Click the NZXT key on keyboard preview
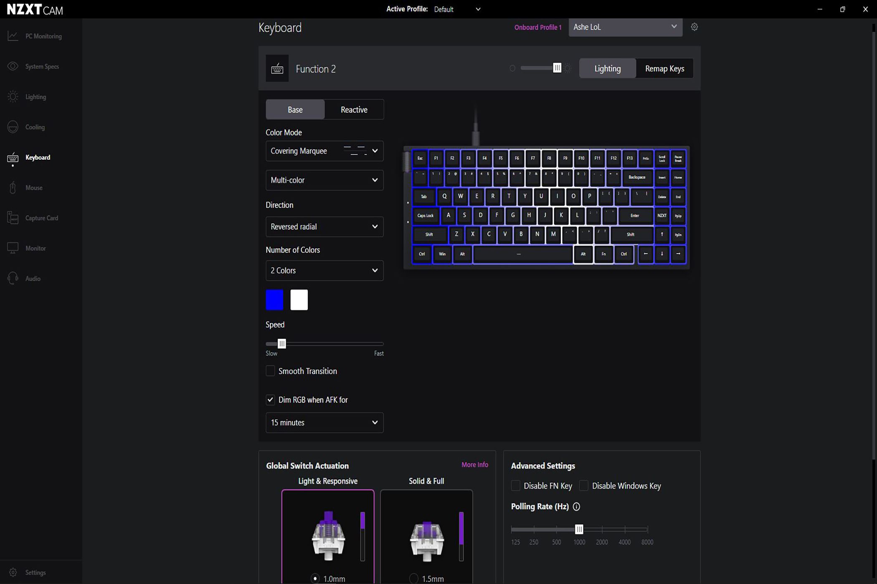 click(x=662, y=216)
